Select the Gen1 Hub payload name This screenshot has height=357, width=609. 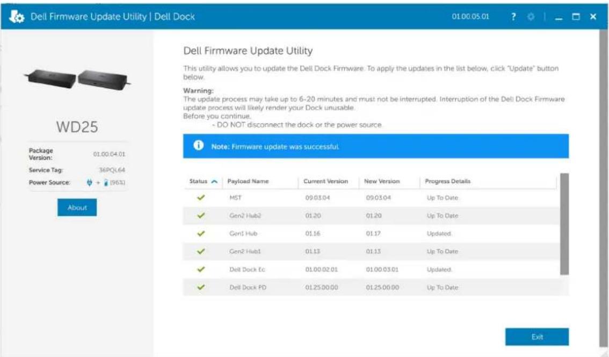(x=243, y=233)
